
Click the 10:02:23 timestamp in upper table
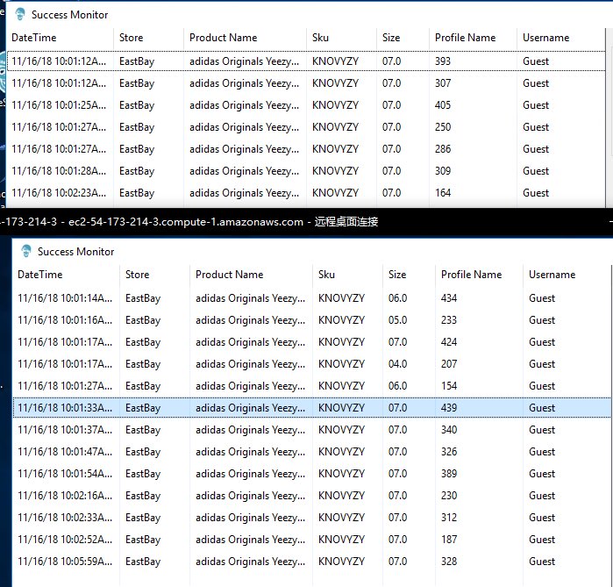(x=59, y=193)
